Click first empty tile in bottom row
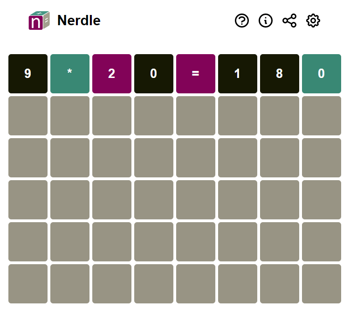Screen dimensions: 350x309 tap(28, 284)
